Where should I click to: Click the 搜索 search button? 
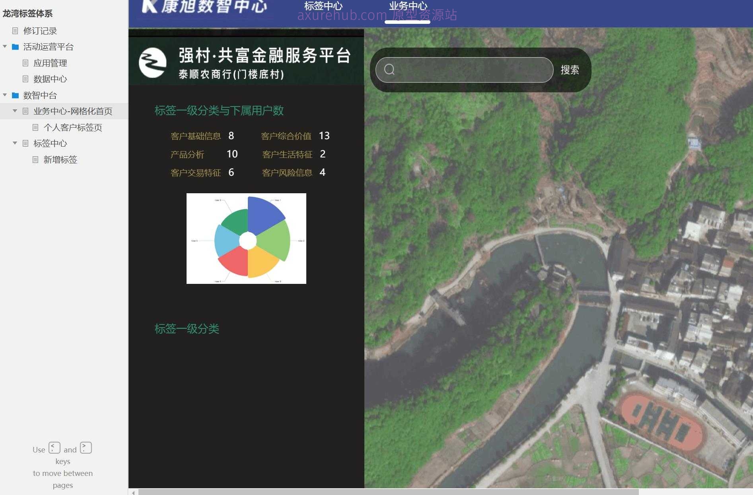[x=570, y=70]
